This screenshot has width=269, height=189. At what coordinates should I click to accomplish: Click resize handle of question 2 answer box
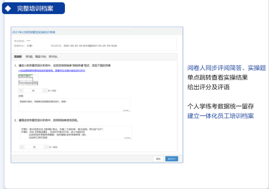coord(131,138)
